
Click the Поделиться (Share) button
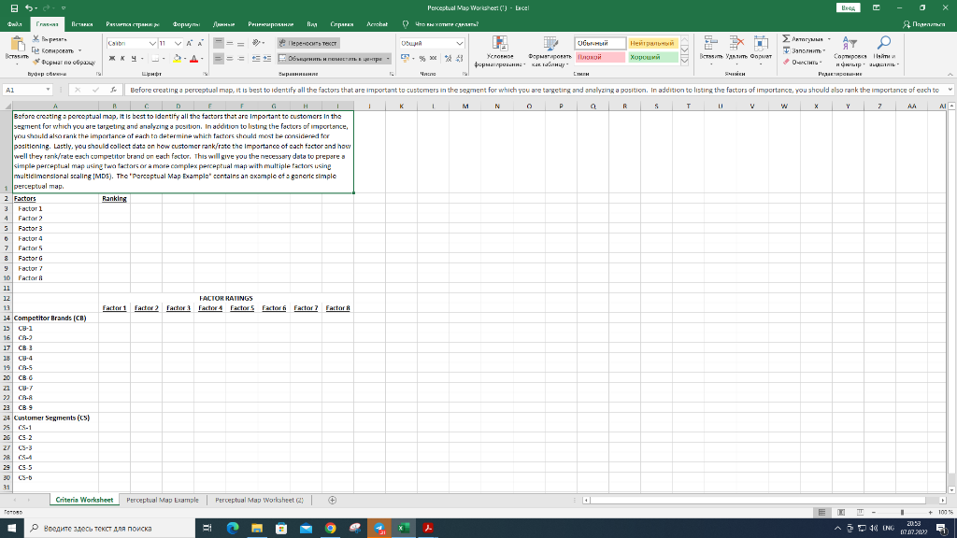click(923, 24)
